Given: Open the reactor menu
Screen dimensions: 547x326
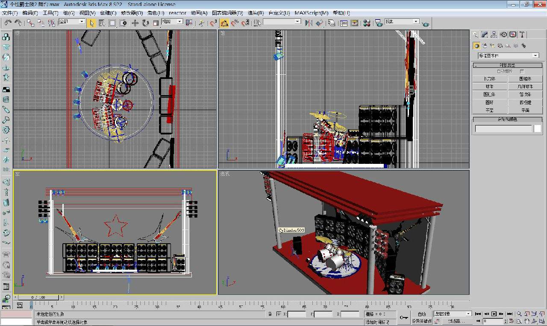Looking at the screenshot, I should point(177,13).
